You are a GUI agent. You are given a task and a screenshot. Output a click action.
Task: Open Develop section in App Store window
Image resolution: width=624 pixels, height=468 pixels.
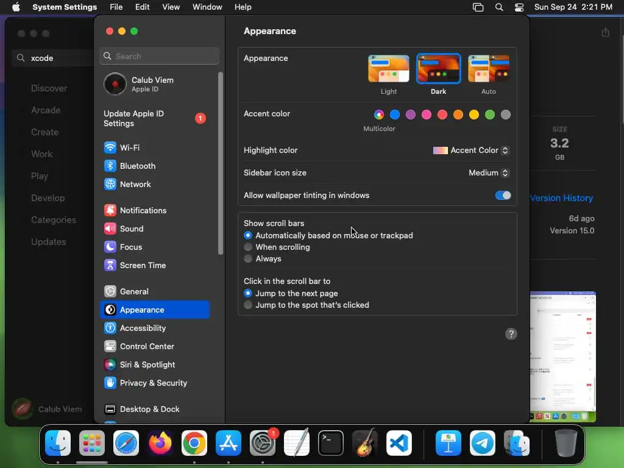click(x=48, y=198)
